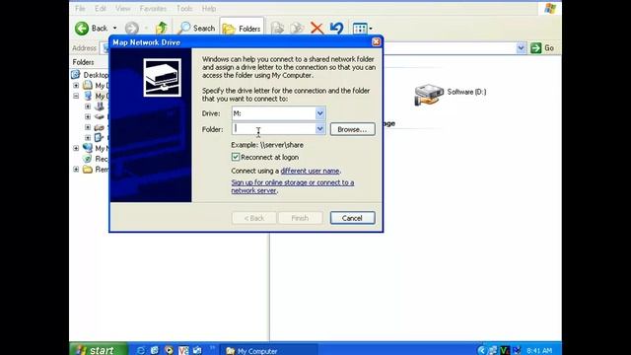Click the Windows Start button
Image resolution: width=631 pixels, height=355 pixels.
99,349
